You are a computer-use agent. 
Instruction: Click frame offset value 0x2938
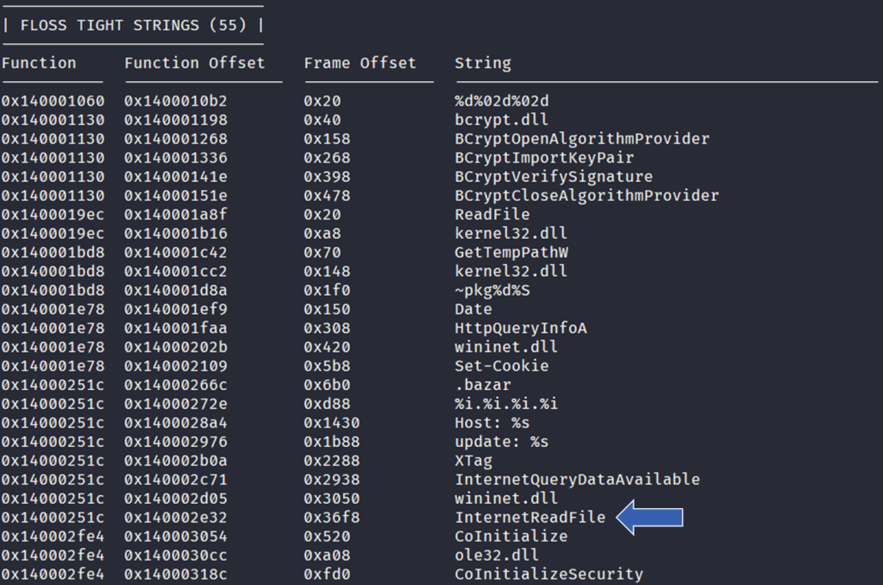tap(332, 480)
